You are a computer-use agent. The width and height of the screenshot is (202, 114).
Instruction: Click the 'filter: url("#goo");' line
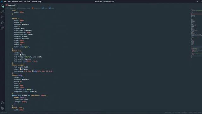click(22, 47)
